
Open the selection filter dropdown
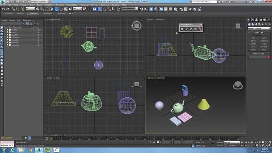(30, 8)
